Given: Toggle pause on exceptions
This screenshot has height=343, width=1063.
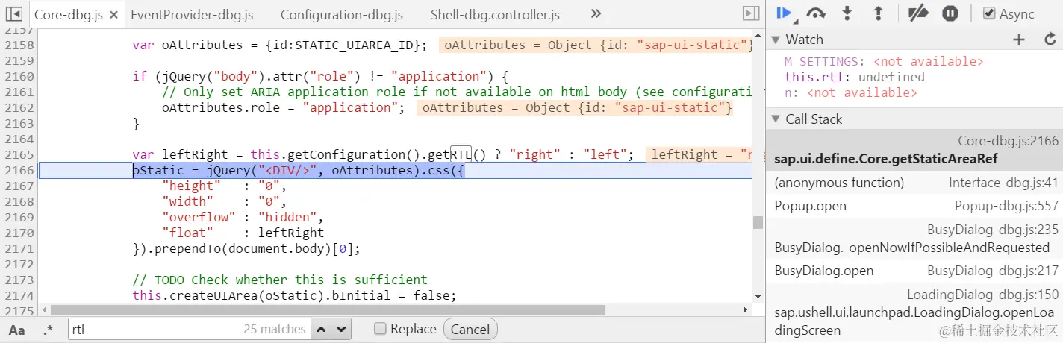Looking at the screenshot, I should click(x=950, y=13).
